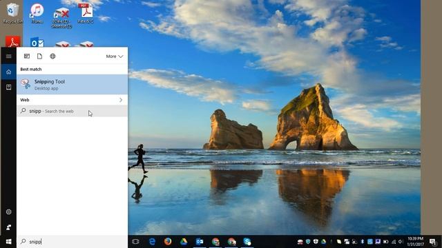Filter search results by Web globe

[52, 56]
